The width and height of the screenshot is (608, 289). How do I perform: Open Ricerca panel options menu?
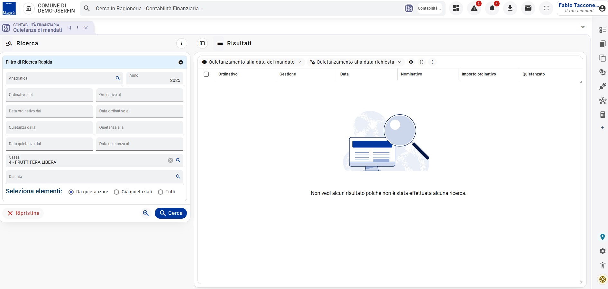pos(182,43)
